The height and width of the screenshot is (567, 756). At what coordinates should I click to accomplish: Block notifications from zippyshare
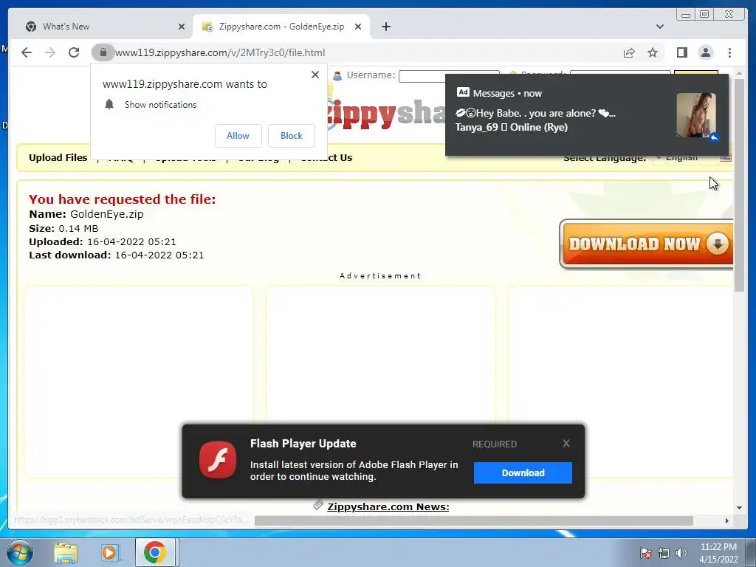point(291,136)
